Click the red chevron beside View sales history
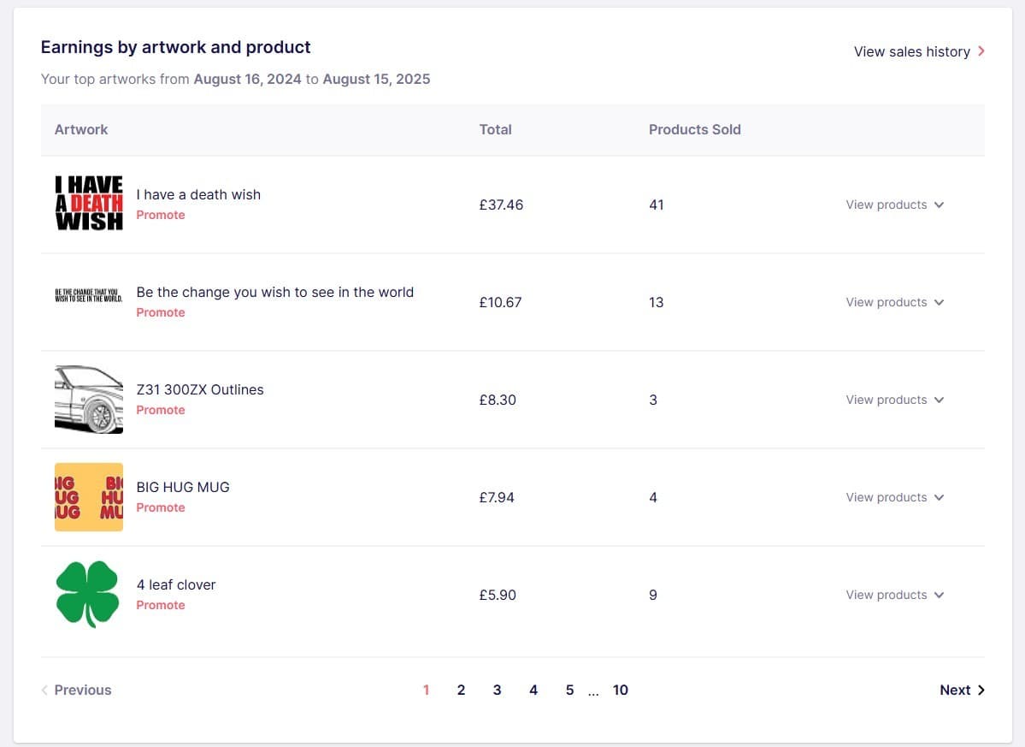 [981, 51]
